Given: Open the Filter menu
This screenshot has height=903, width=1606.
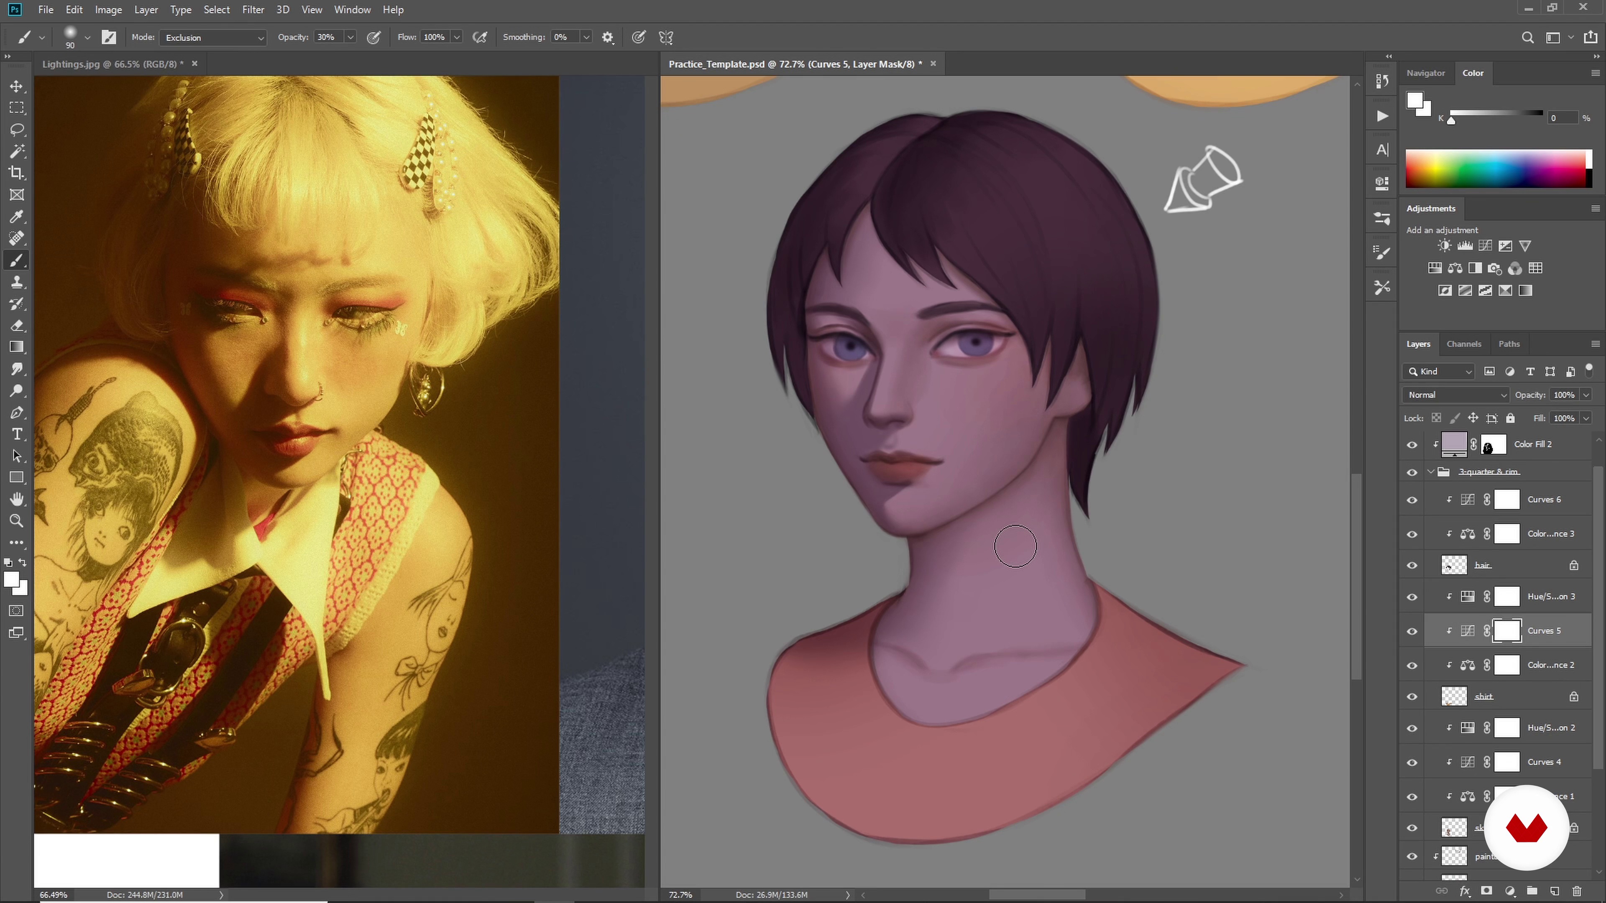Looking at the screenshot, I should coord(253,10).
